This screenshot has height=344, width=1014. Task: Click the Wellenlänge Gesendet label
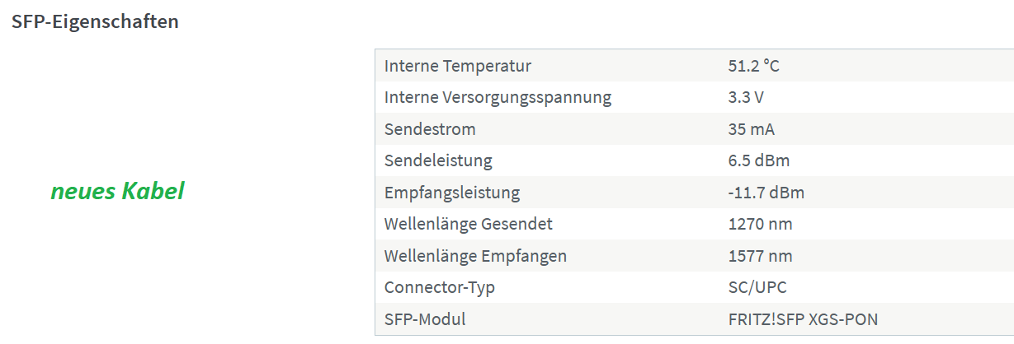(x=469, y=224)
